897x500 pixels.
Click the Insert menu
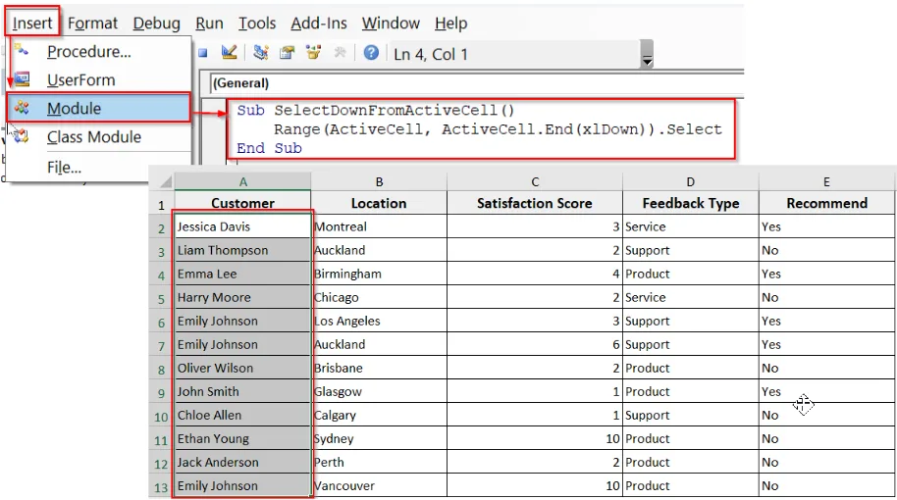[x=32, y=23]
